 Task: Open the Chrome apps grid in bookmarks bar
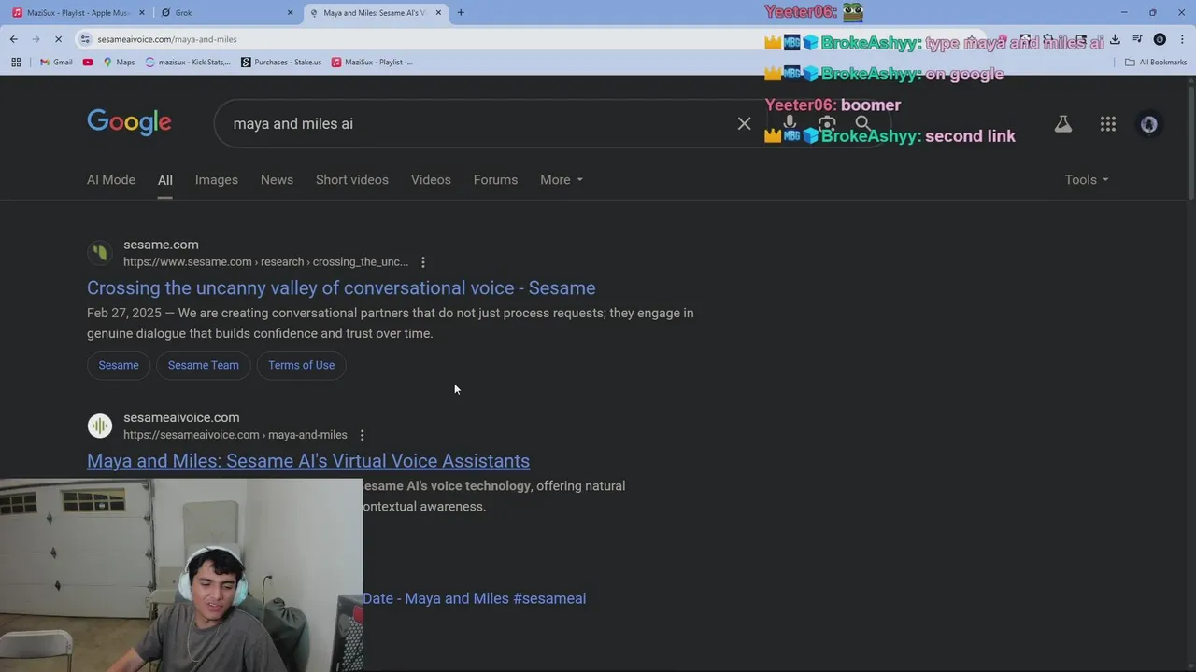(x=16, y=62)
